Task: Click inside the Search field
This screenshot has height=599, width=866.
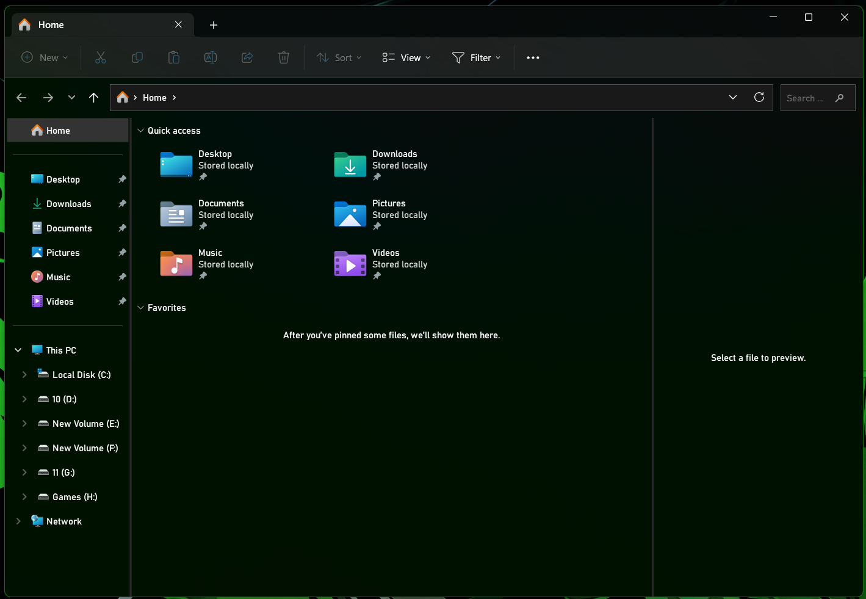Action: point(812,98)
